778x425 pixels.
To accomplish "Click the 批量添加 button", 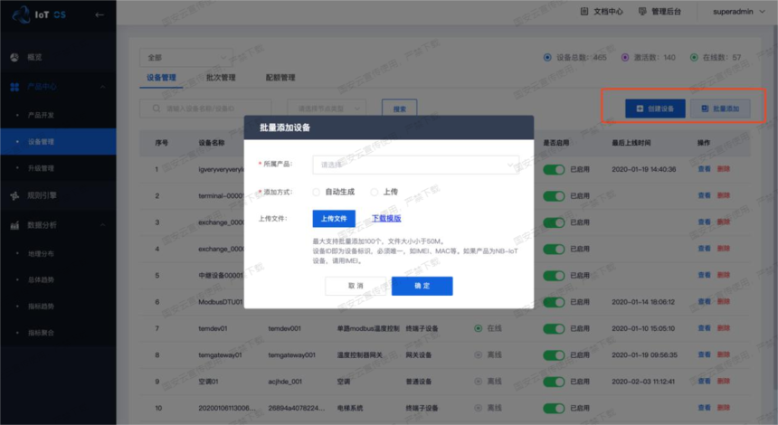I will coord(720,109).
